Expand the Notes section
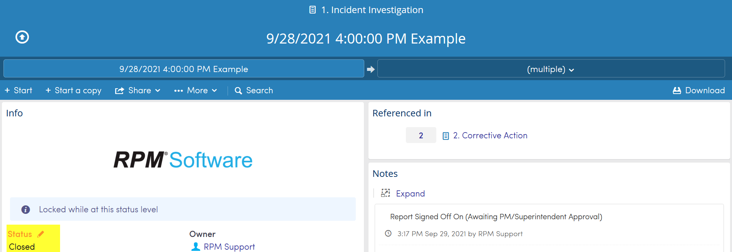The image size is (732, 252). 410,193
